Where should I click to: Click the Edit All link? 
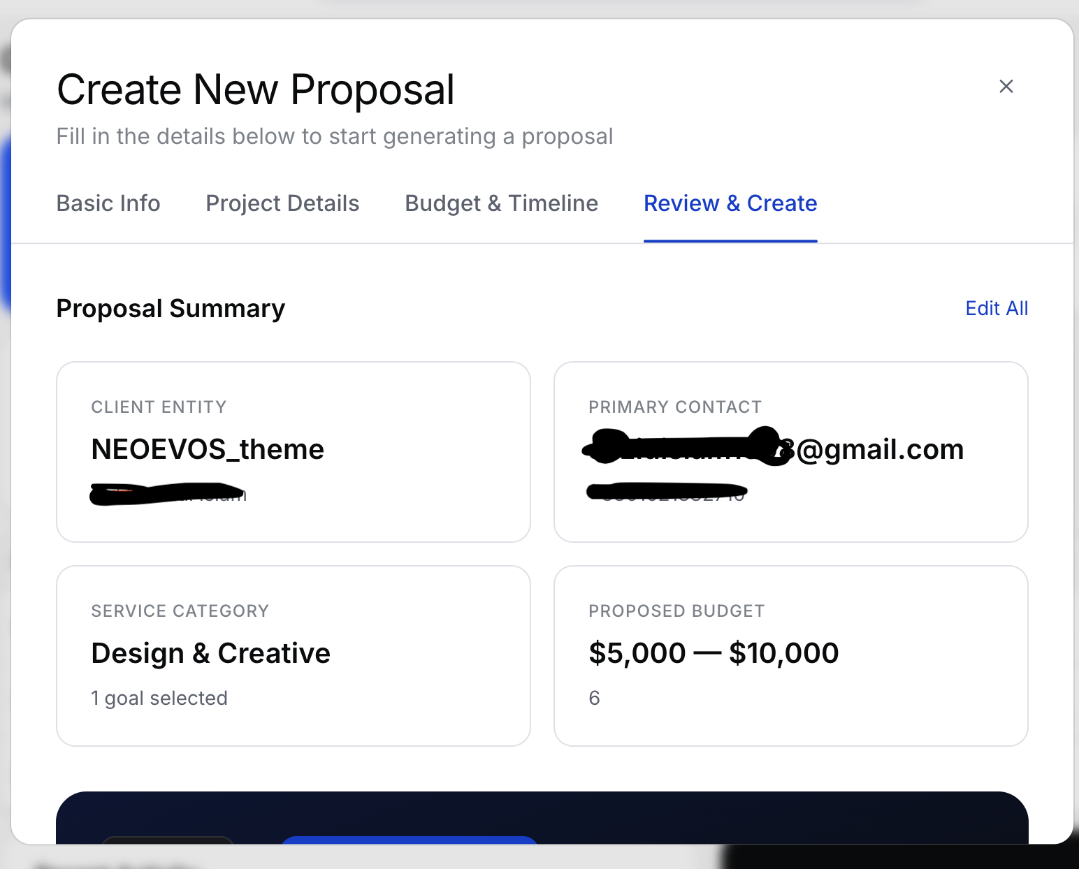(997, 308)
